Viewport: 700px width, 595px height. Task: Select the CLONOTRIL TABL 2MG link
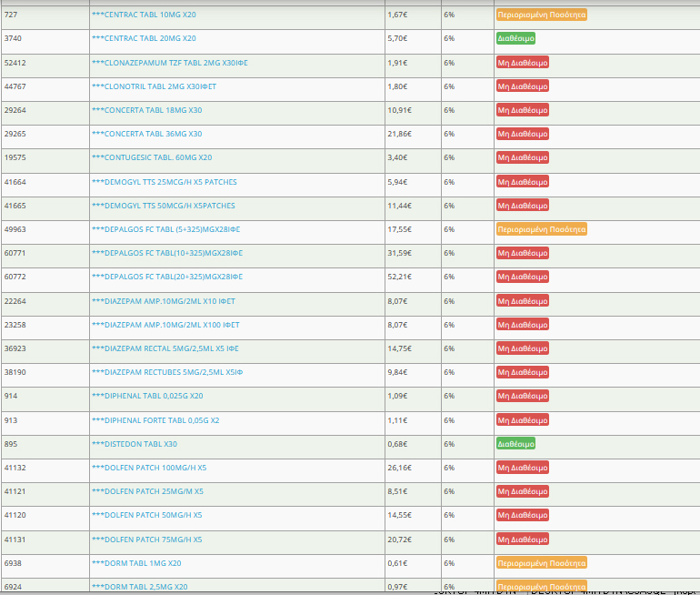point(154,86)
